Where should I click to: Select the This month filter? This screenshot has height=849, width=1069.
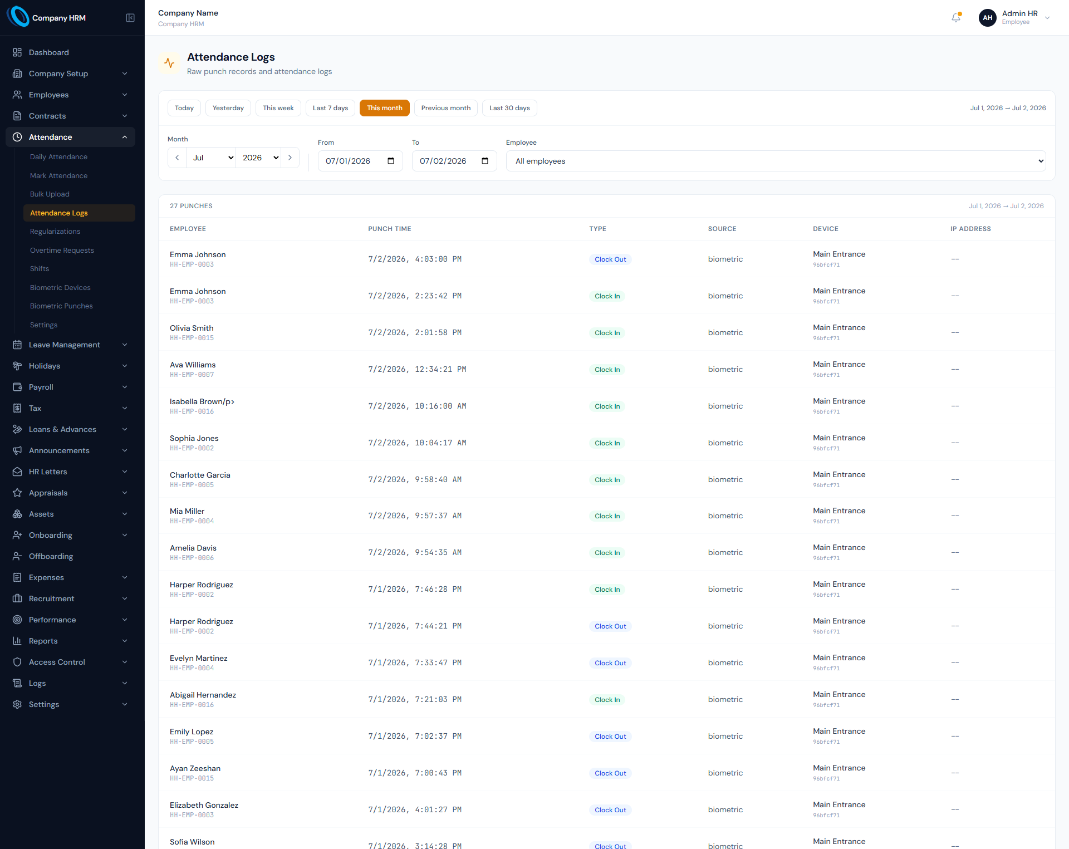[385, 108]
